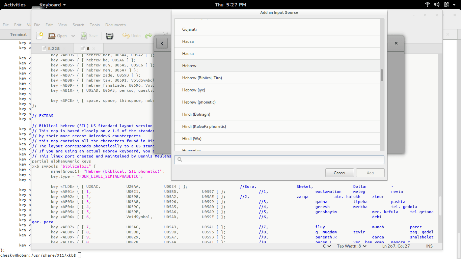The width and height of the screenshot is (461, 259).
Task: Open gedit Documents menu
Action: click(115, 25)
